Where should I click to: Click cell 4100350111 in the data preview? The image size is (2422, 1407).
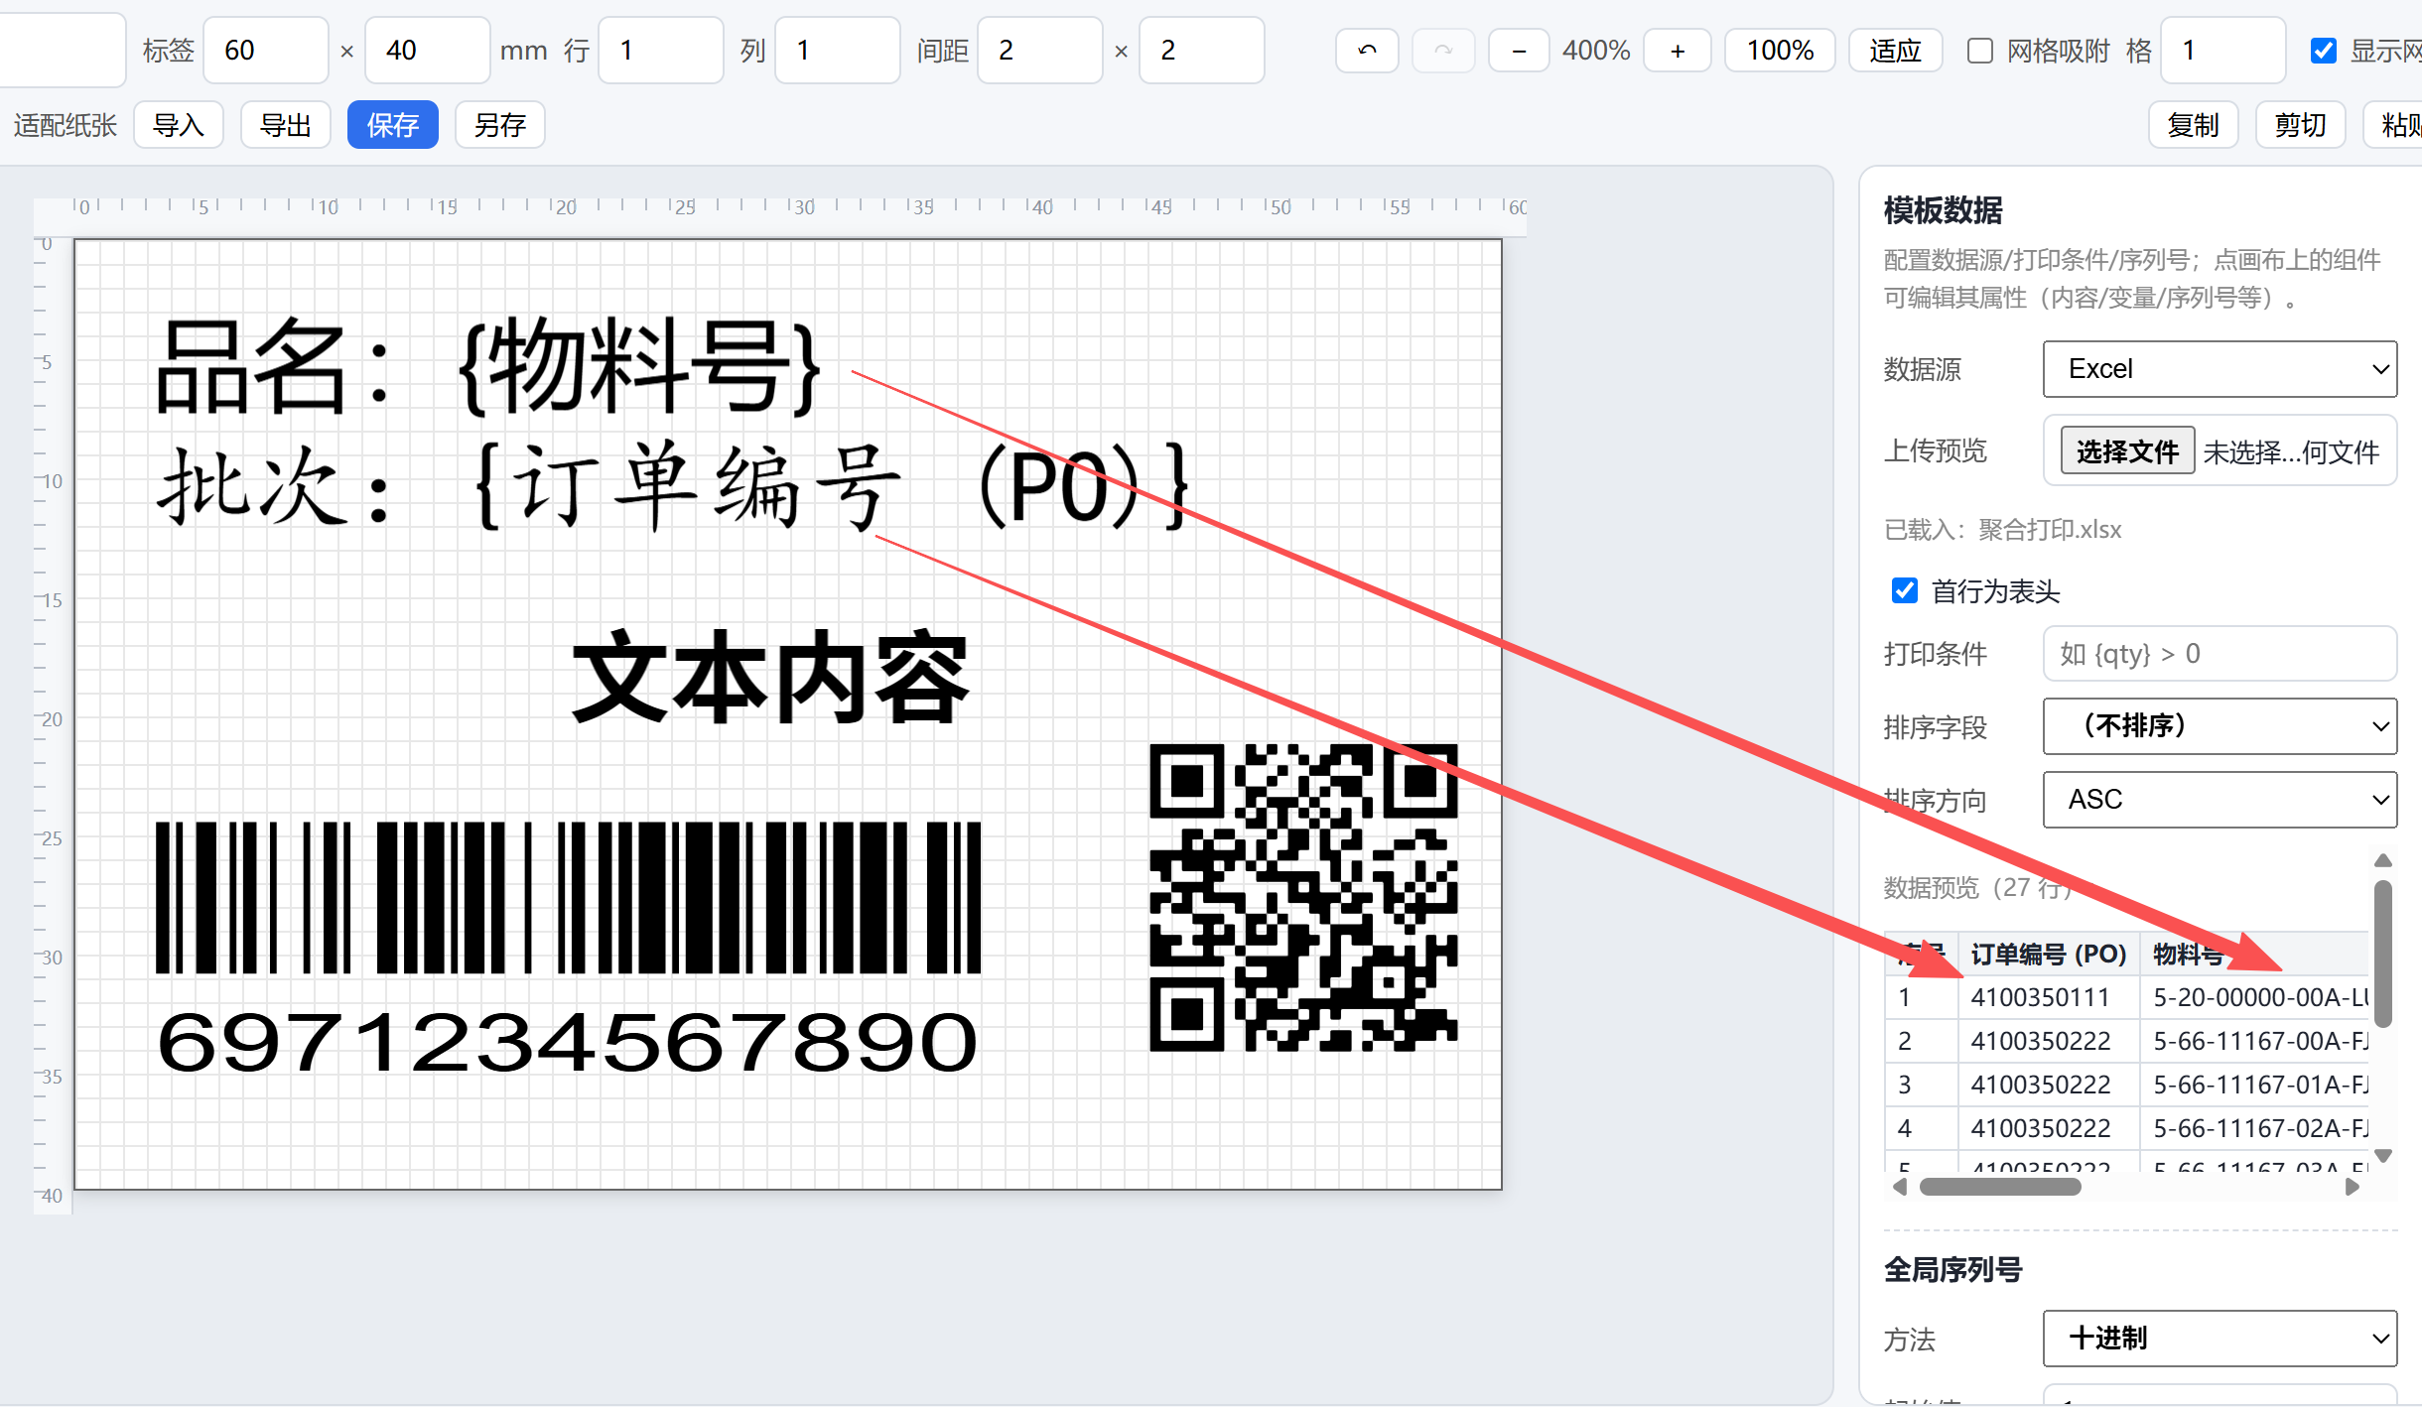tap(2049, 997)
